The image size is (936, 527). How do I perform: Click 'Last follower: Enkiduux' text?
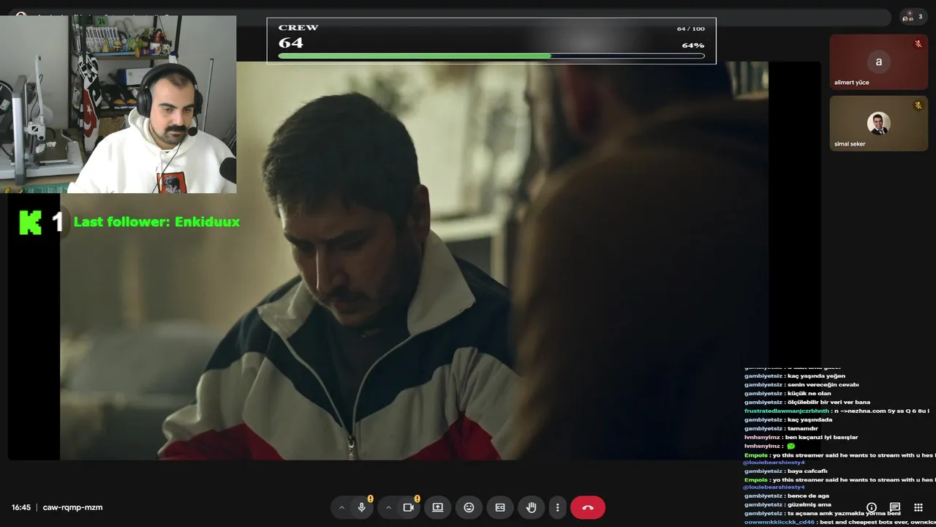point(156,222)
